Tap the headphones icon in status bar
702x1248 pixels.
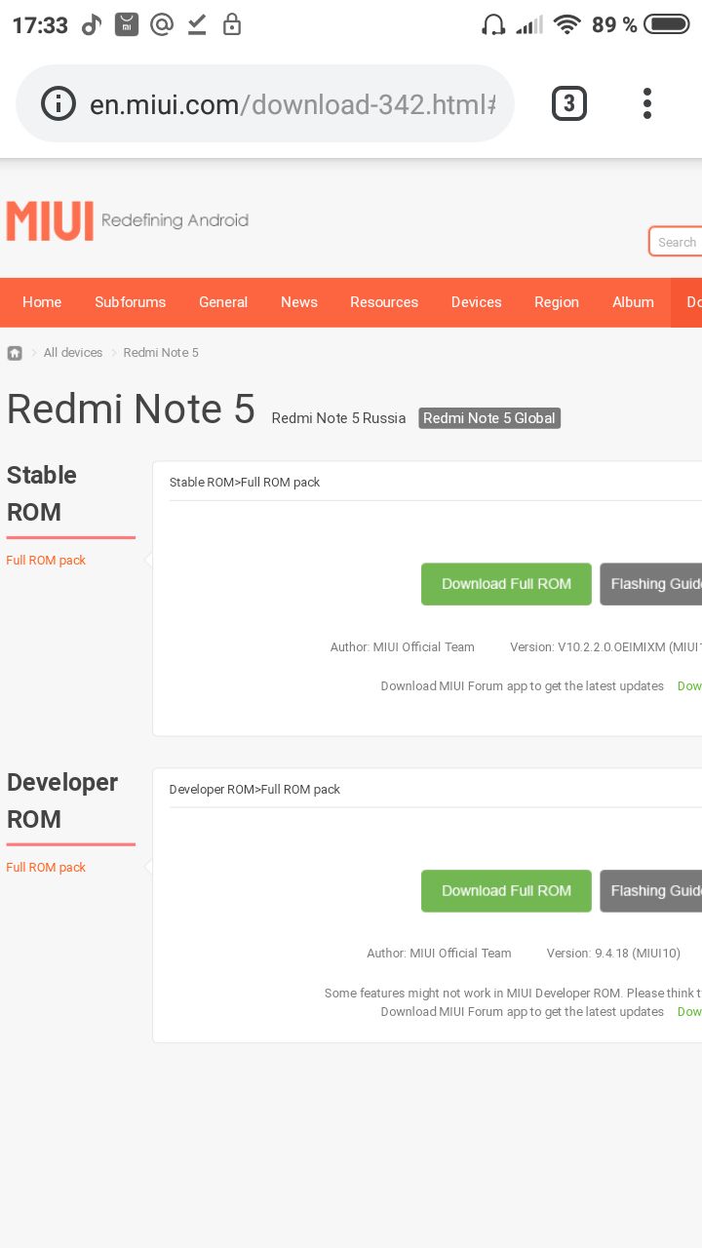coord(493,25)
